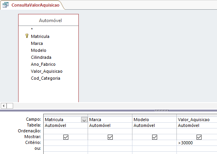Click the Modelo cell in the Campo row
This screenshot has height=154, width=217.
(x=154, y=120)
